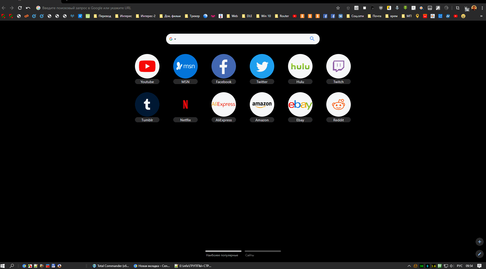Open the Win 10 bookmarks folder
Image resolution: width=486 pixels, height=269 pixels.
(264, 16)
